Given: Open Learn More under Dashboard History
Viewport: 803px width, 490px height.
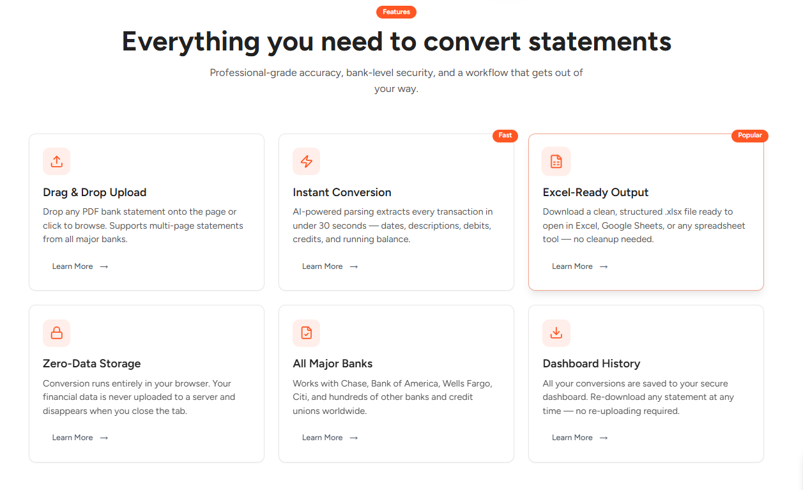Looking at the screenshot, I should [x=572, y=437].
